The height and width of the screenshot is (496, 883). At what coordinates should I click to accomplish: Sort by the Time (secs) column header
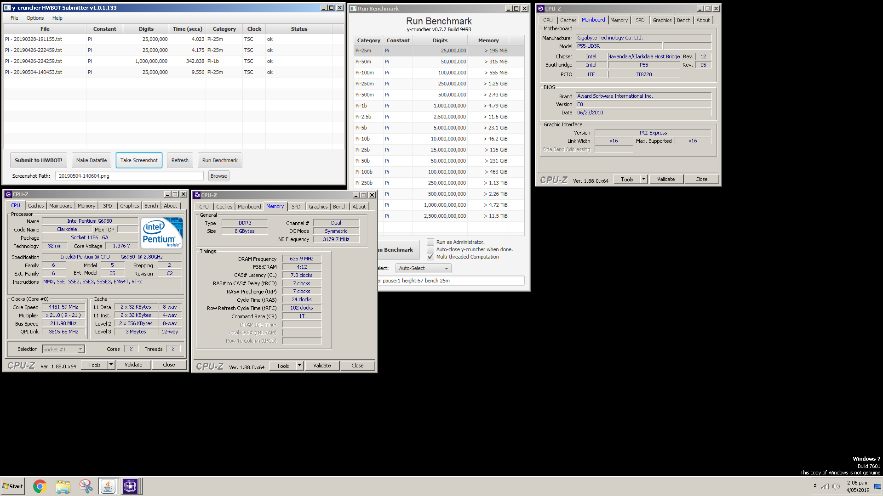188,29
